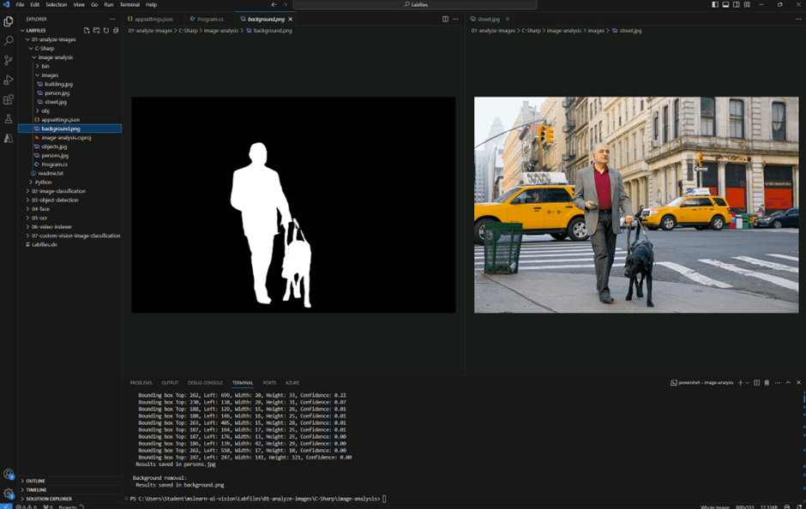Image resolution: width=806 pixels, height=509 pixels.
Task: Expand the OUTLINE section
Action: (x=35, y=481)
